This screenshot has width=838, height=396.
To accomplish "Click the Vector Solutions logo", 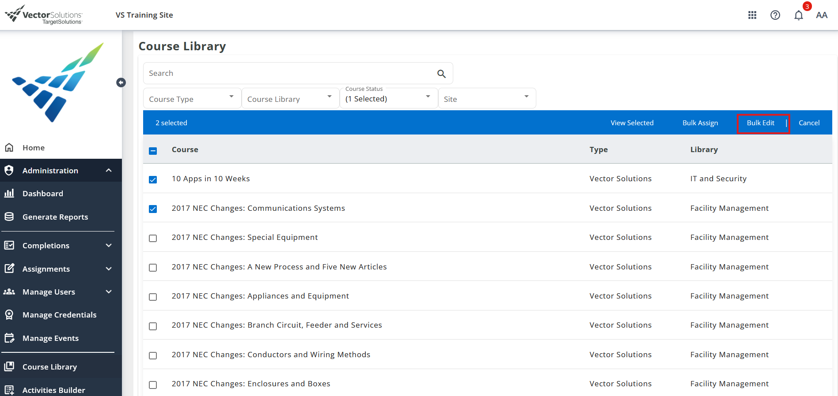I will [43, 15].
